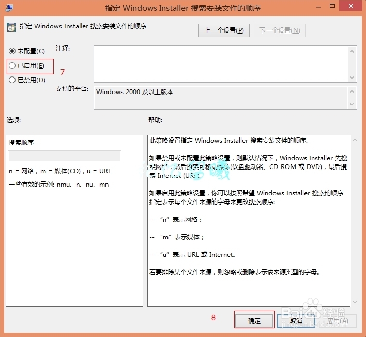Click the 支持的平台: label
Viewport: 366px width, 337px height.
point(72,89)
